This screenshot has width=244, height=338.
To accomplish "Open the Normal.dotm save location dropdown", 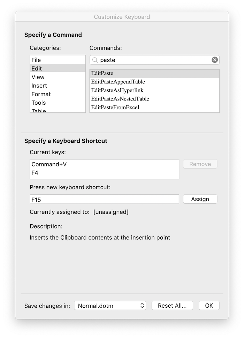I will tap(110, 306).
